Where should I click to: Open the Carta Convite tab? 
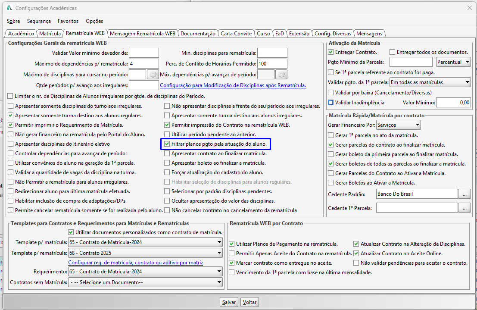coord(237,34)
